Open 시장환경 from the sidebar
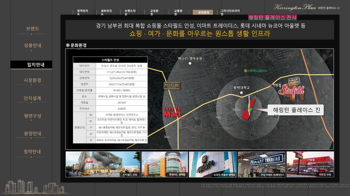This screenshot has width=350, height=196. (33, 80)
